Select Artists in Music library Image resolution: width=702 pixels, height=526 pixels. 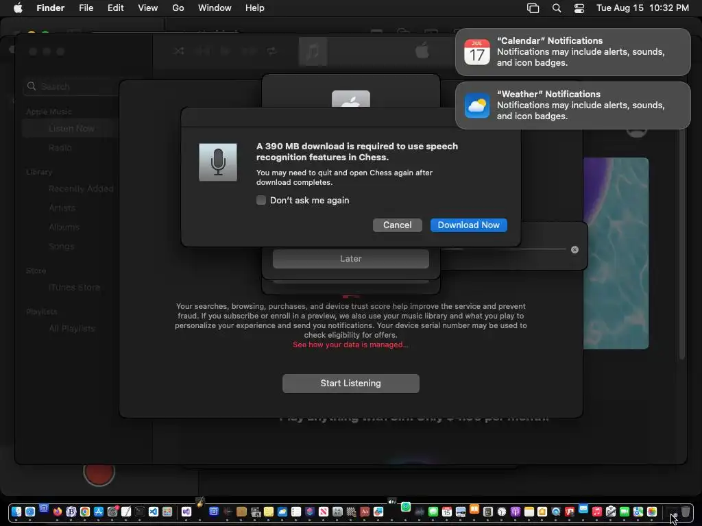tap(62, 208)
